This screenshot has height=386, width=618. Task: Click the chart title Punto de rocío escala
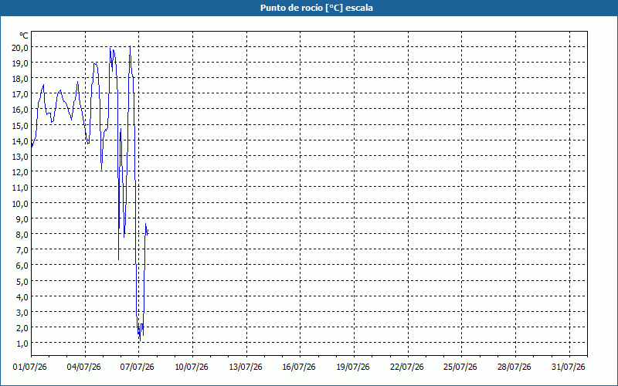coord(317,8)
